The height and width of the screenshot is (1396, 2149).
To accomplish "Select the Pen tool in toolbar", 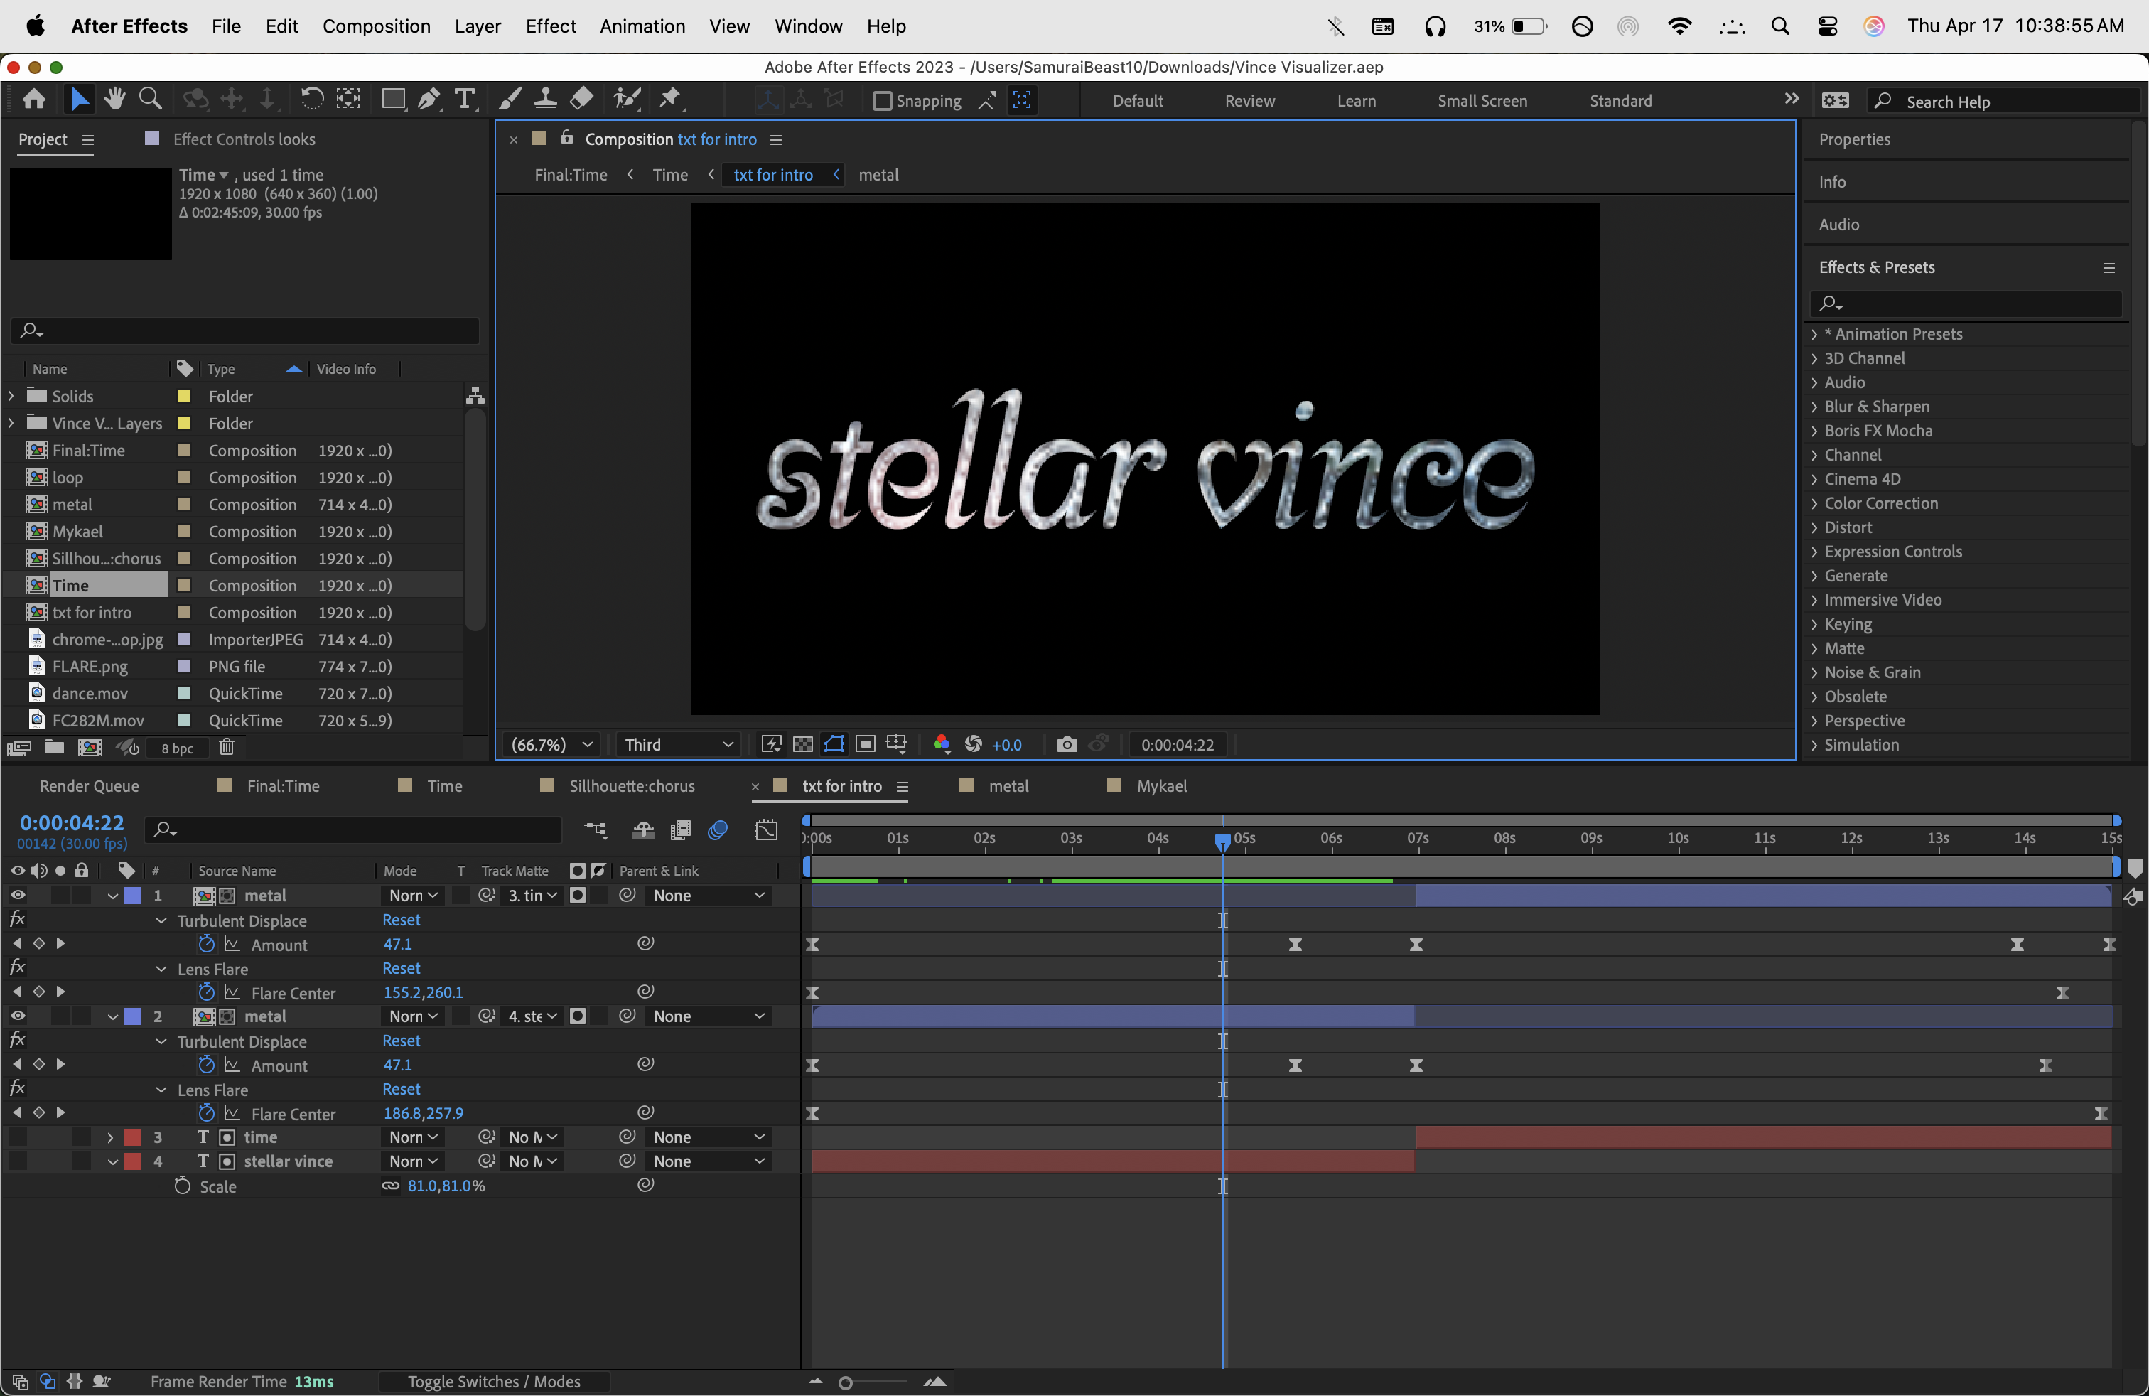I will [x=429, y=100].
